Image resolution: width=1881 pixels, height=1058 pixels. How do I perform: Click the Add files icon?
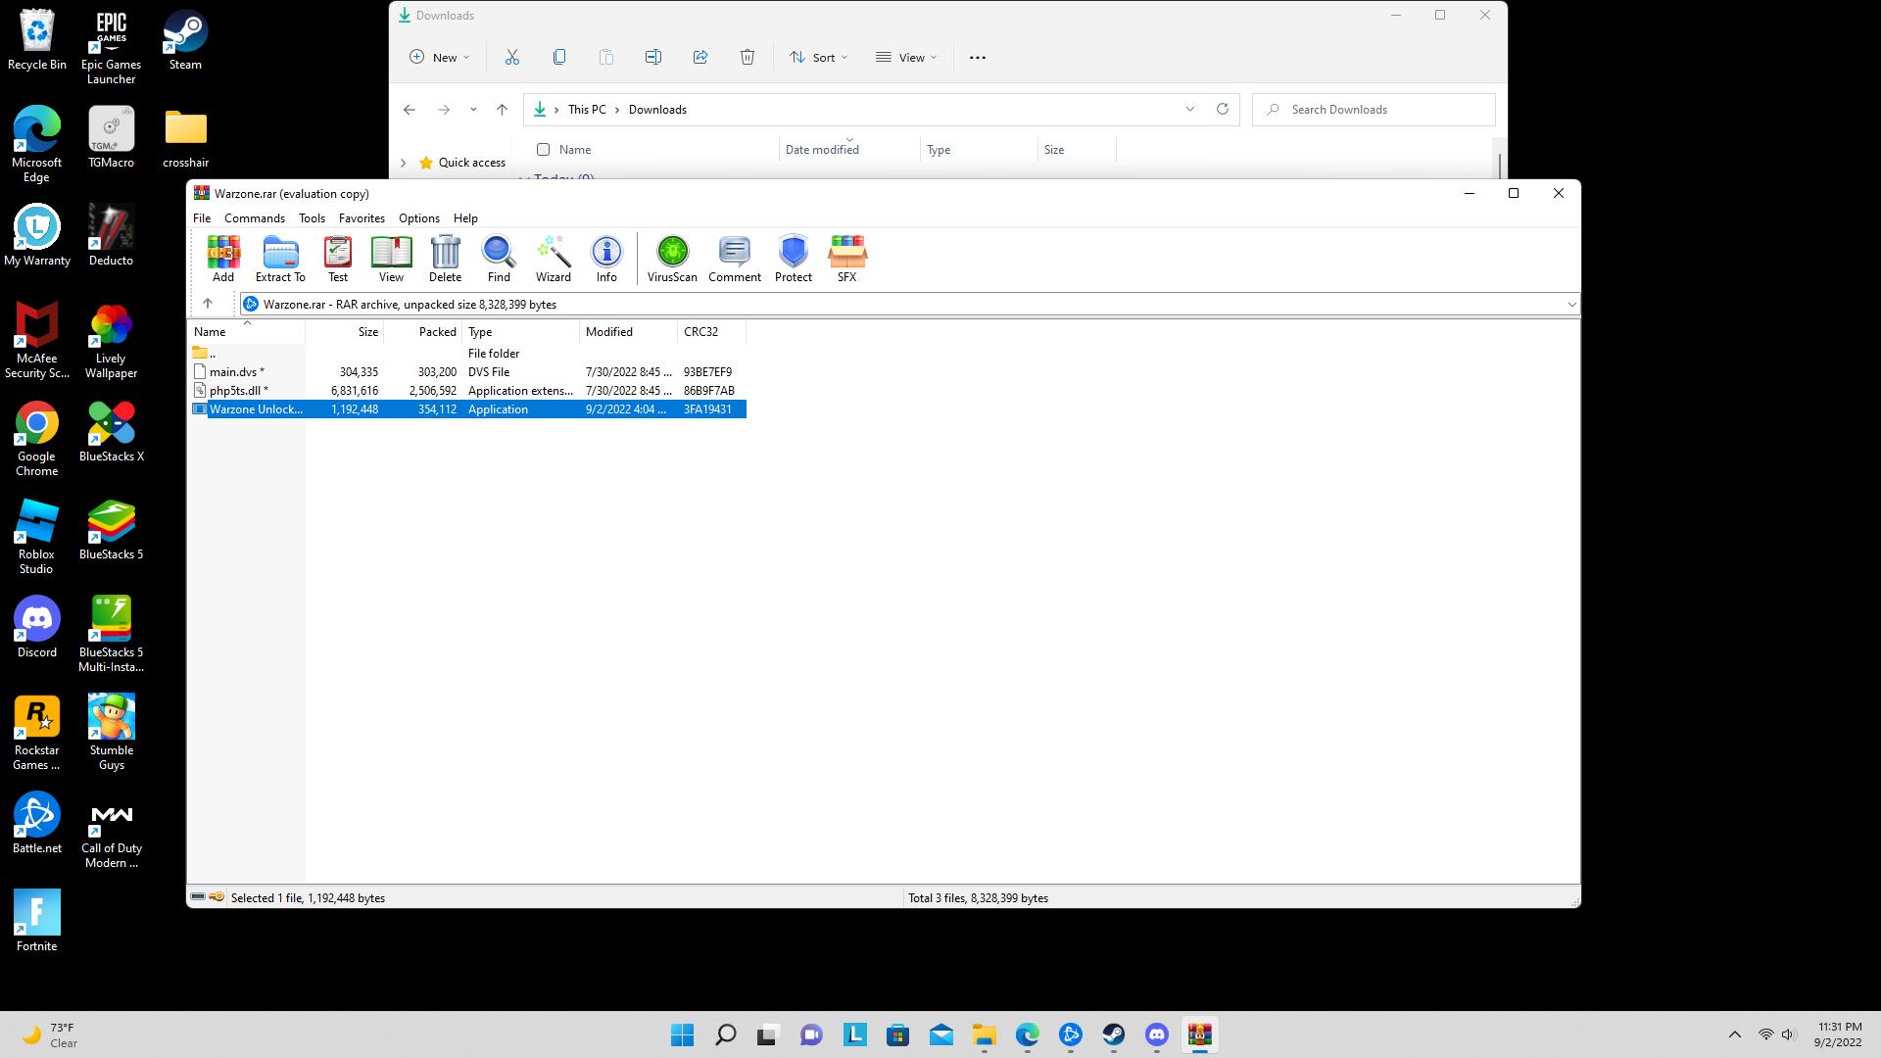[x=223, y=259]
